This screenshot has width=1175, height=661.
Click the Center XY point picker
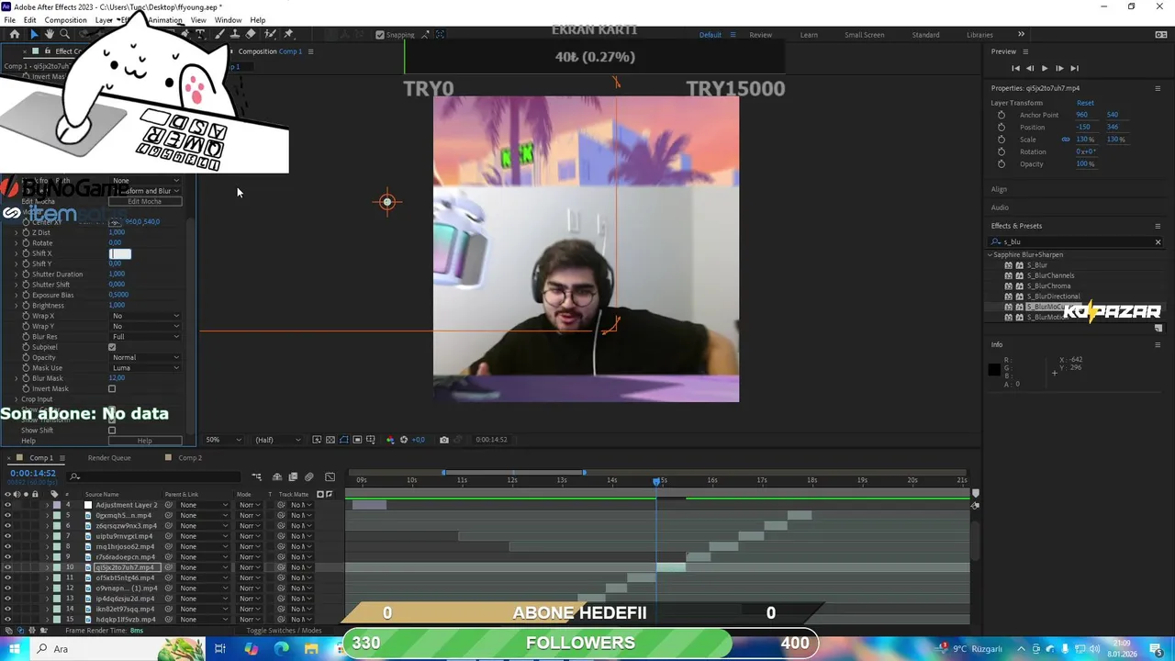coord(115,222)
